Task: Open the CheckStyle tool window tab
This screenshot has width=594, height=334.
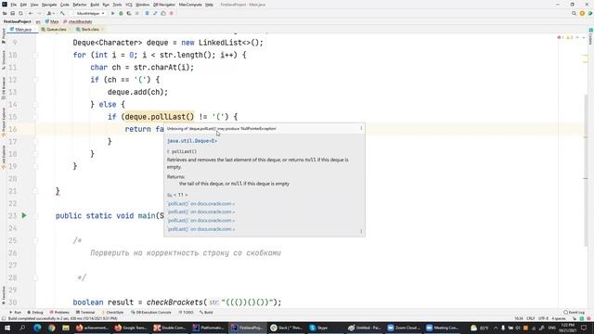Action: coord(112,313)
